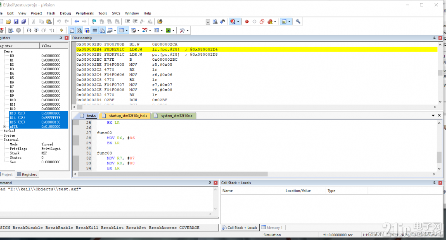
Task: Toggle the Memory window button
Action: (121, 31)
